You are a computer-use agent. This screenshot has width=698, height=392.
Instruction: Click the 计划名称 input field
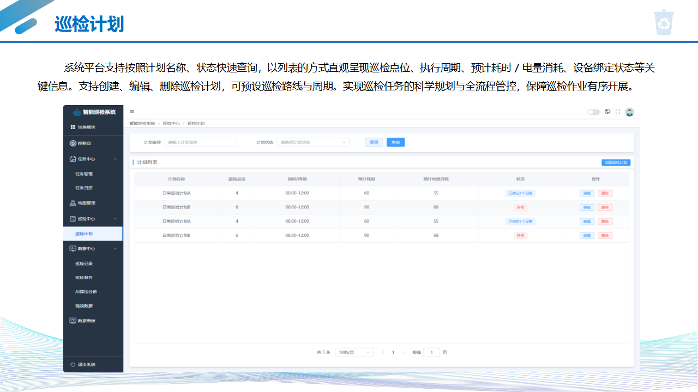click(x=201, y=142)
